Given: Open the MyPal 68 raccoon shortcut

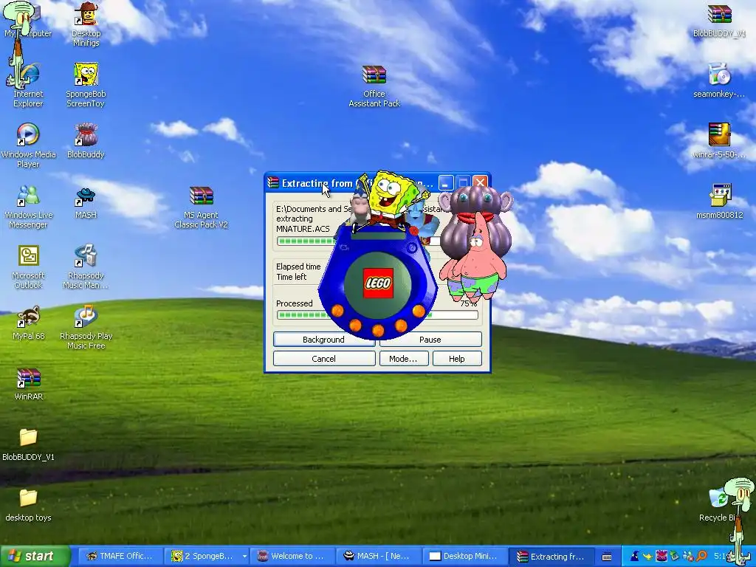Looking at the screenshot, I should [x=28, y=323].
